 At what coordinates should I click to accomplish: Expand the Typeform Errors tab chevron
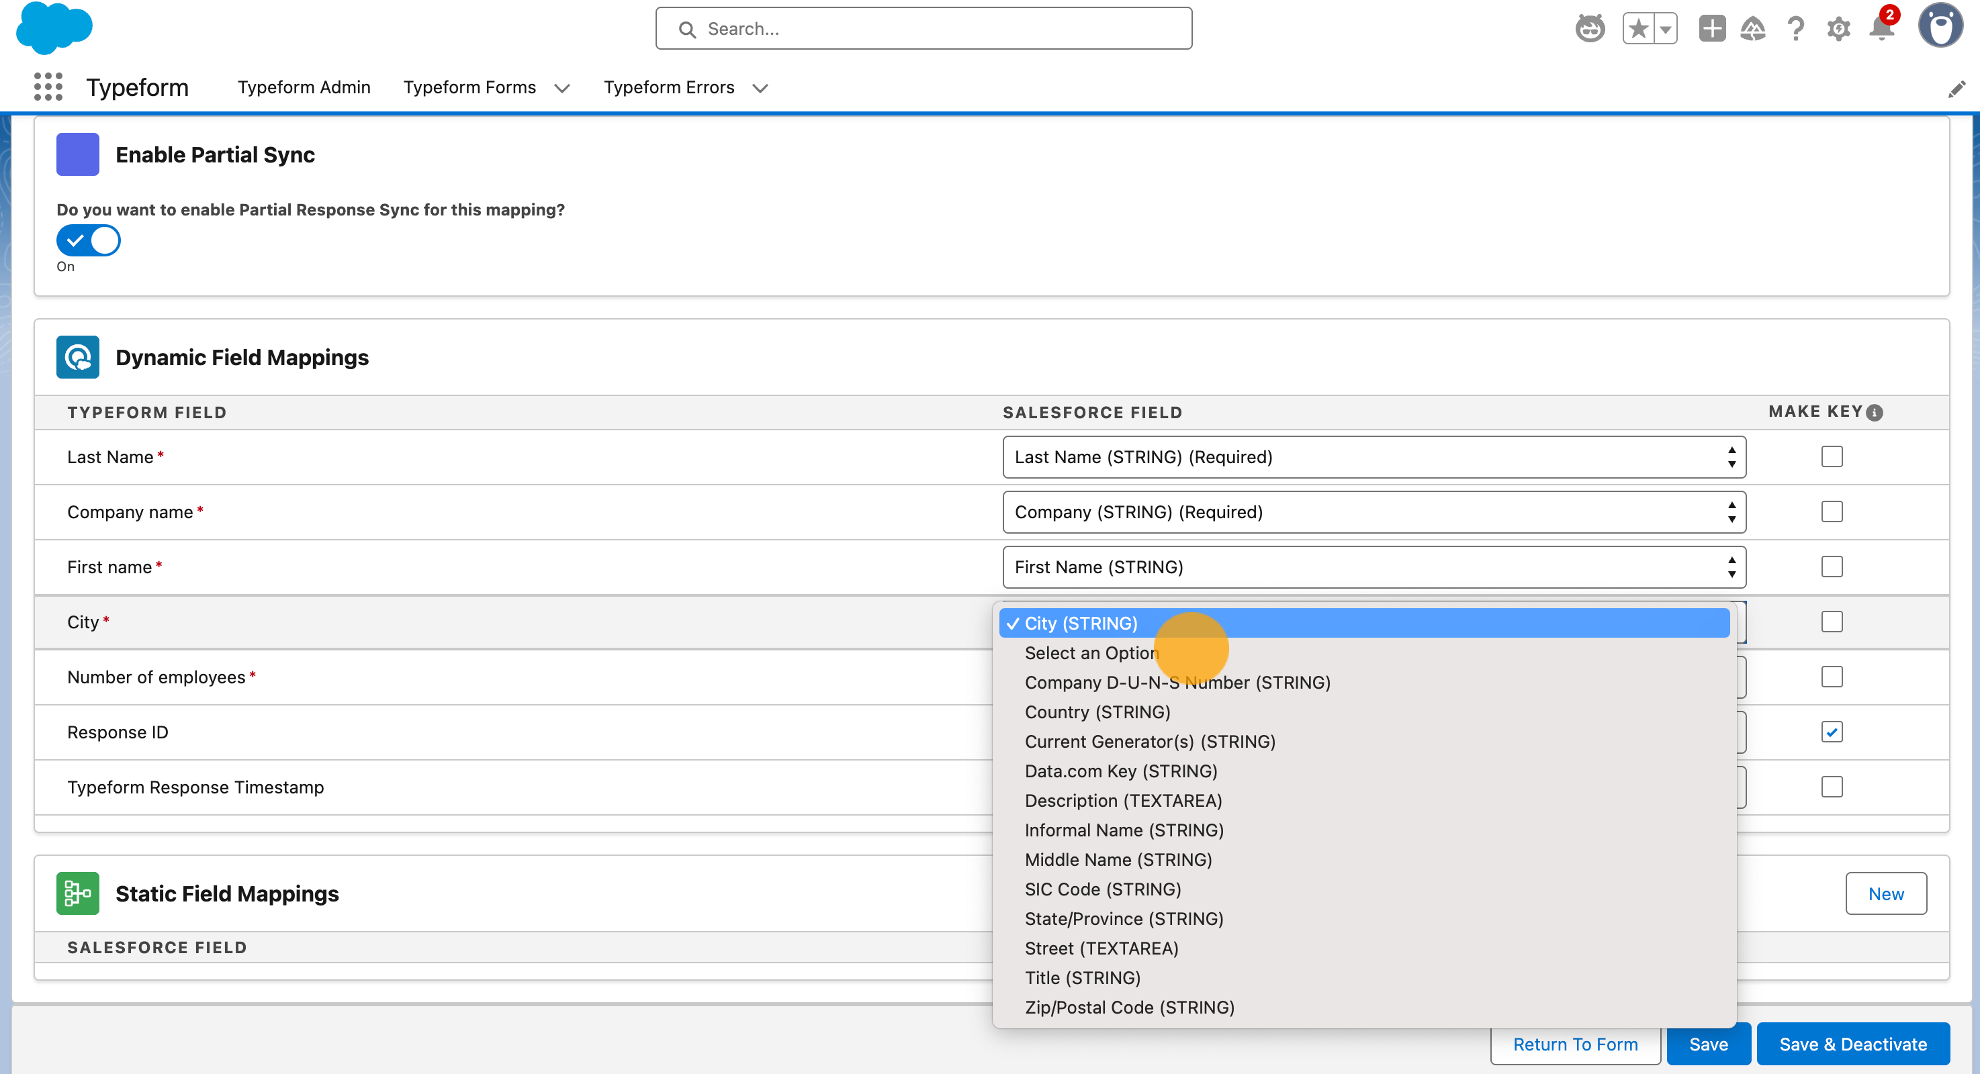point(760,87)
